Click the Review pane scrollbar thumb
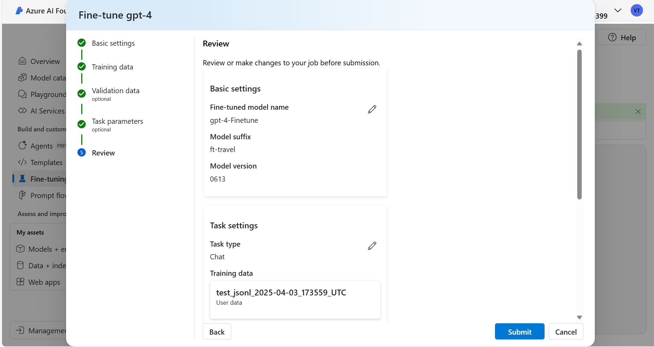Image resolution: width=654 pixels, height=347 pixels. (579, 124)
